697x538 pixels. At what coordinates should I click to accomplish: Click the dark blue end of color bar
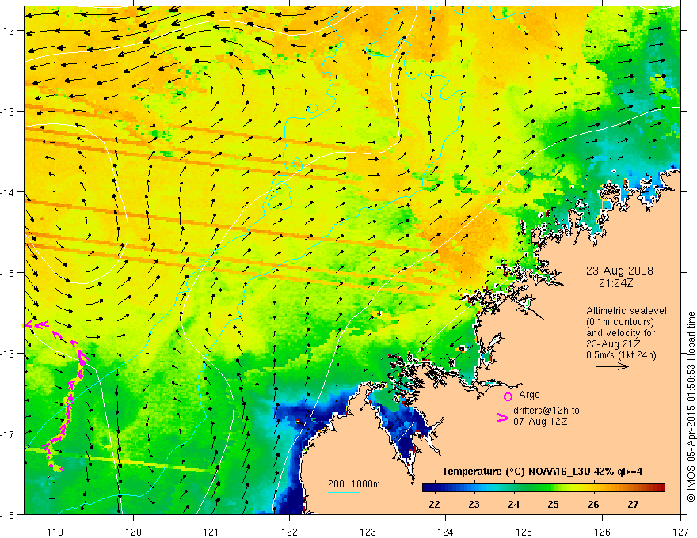coord(428,487)
